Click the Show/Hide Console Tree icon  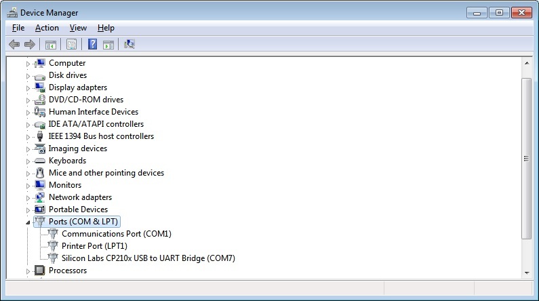click(50, 45)
